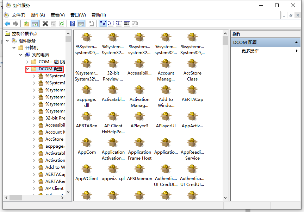
Task: Toggle Show/Hide Console Tree button
Action: [x=35, y=24]
